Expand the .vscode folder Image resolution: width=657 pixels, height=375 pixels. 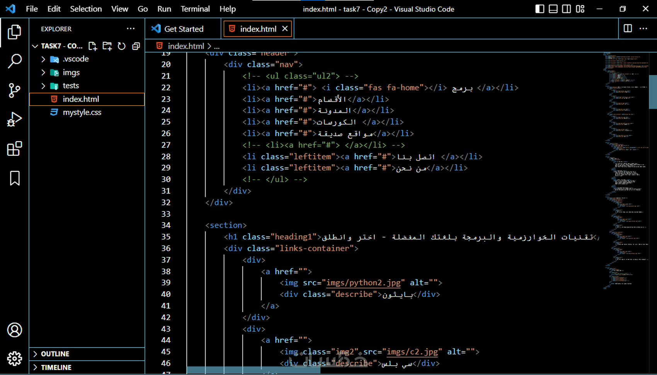click(x=43, y=59)
